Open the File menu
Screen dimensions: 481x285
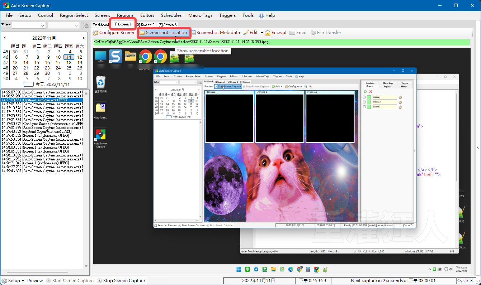[9, 15]
